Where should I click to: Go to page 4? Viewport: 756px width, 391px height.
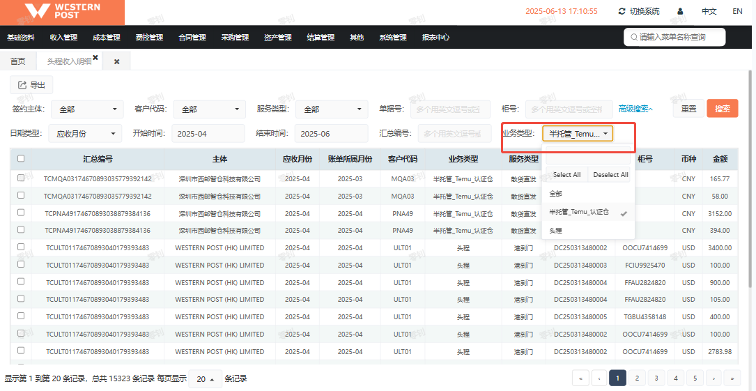click(x=675, y=378)
